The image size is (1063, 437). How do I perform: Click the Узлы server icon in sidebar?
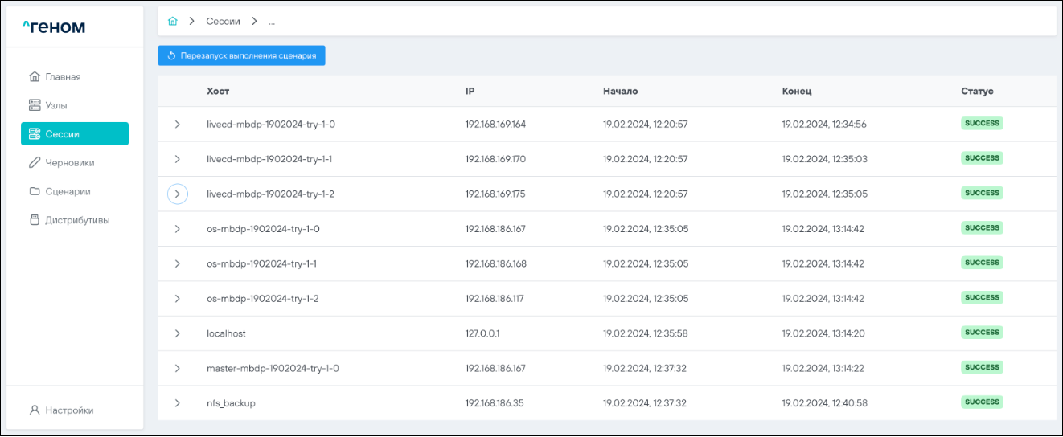point(35,105)
